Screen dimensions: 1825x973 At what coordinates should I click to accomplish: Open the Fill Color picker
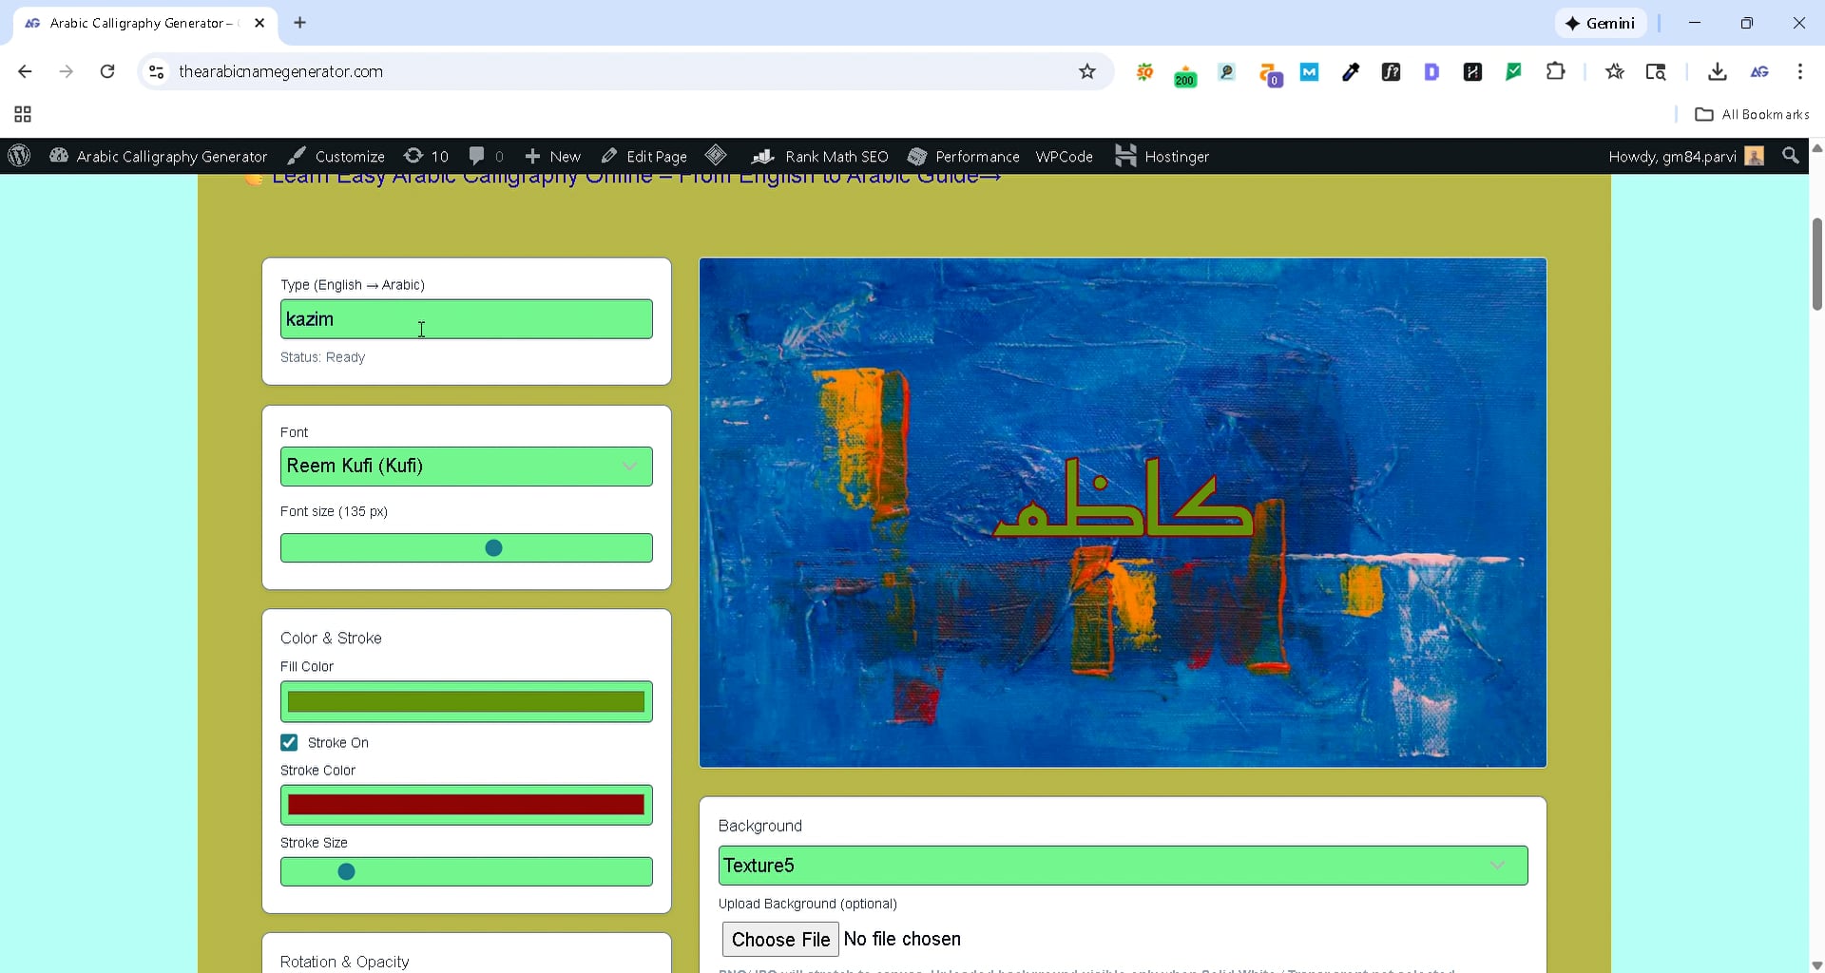click(x=466, y=702)
